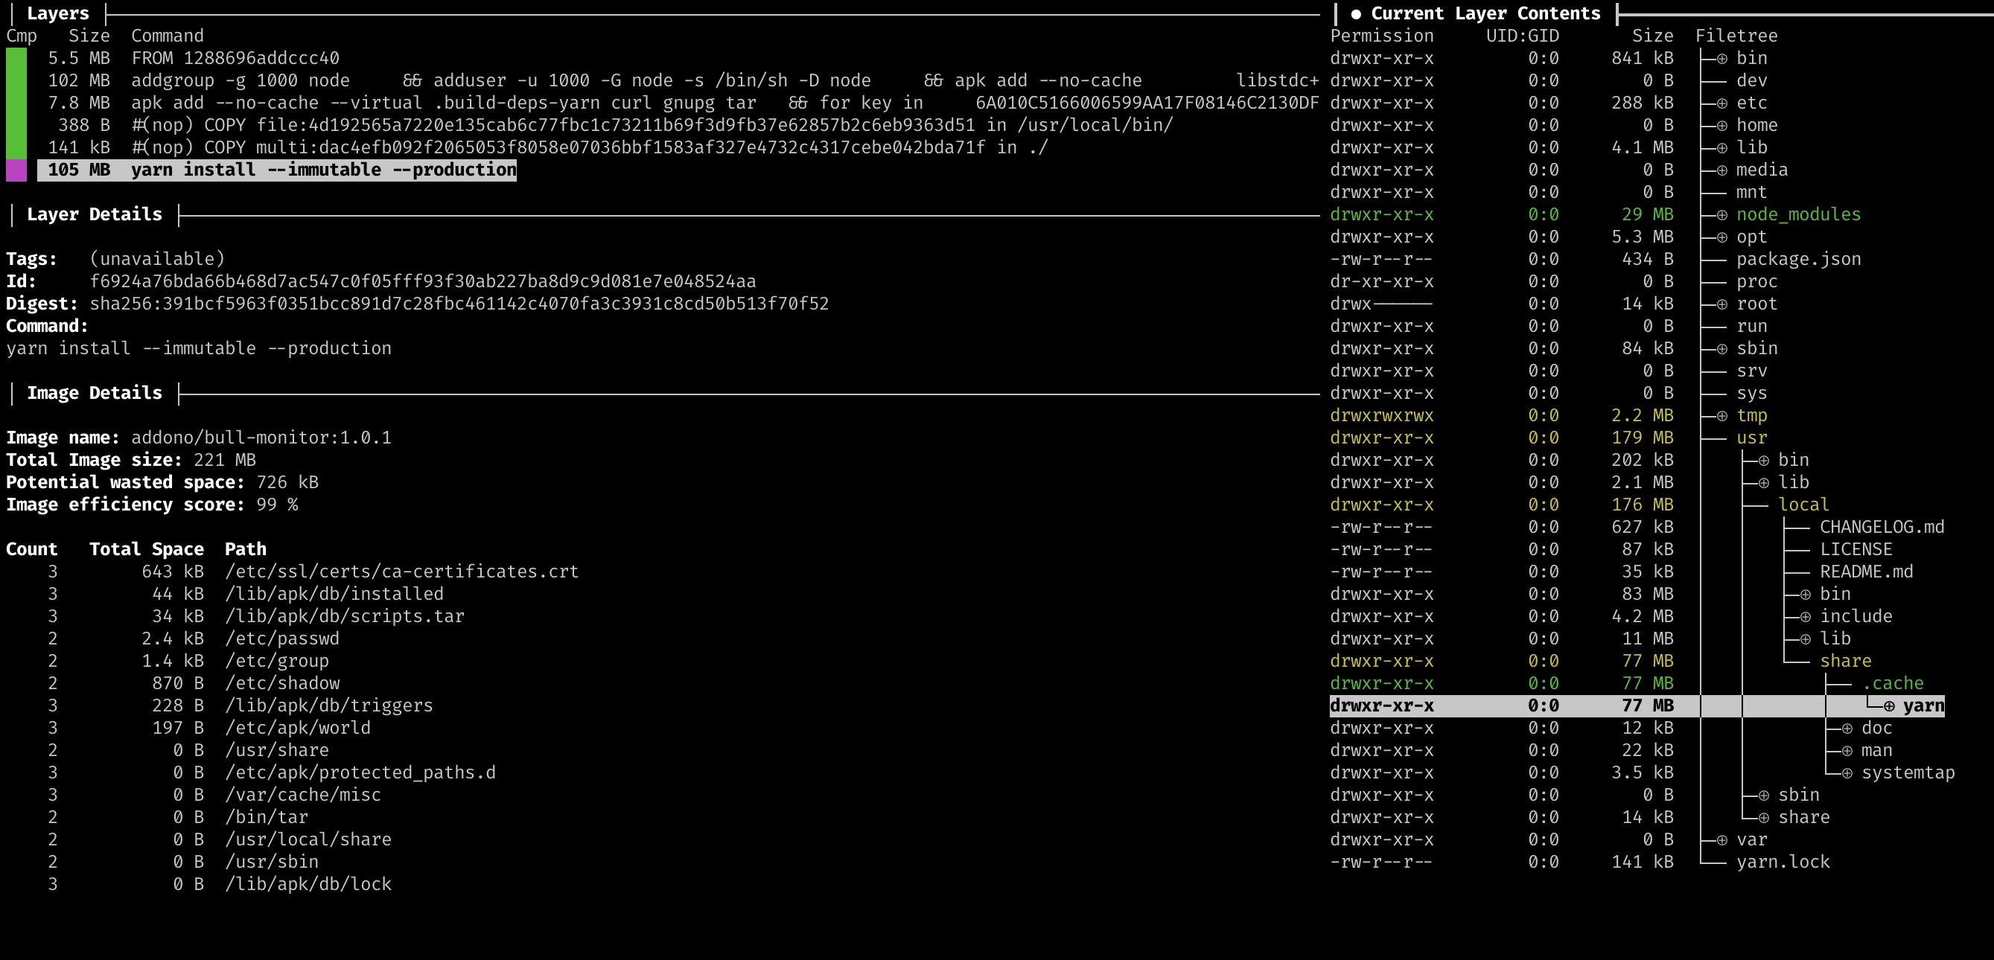
Task: Click the /lib/apk/db/lock path row
Action: pos(308,884)
